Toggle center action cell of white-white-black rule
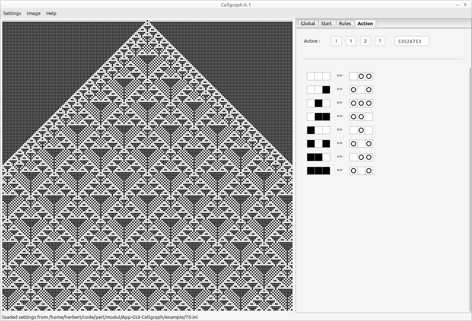 (x=361, y=90)
